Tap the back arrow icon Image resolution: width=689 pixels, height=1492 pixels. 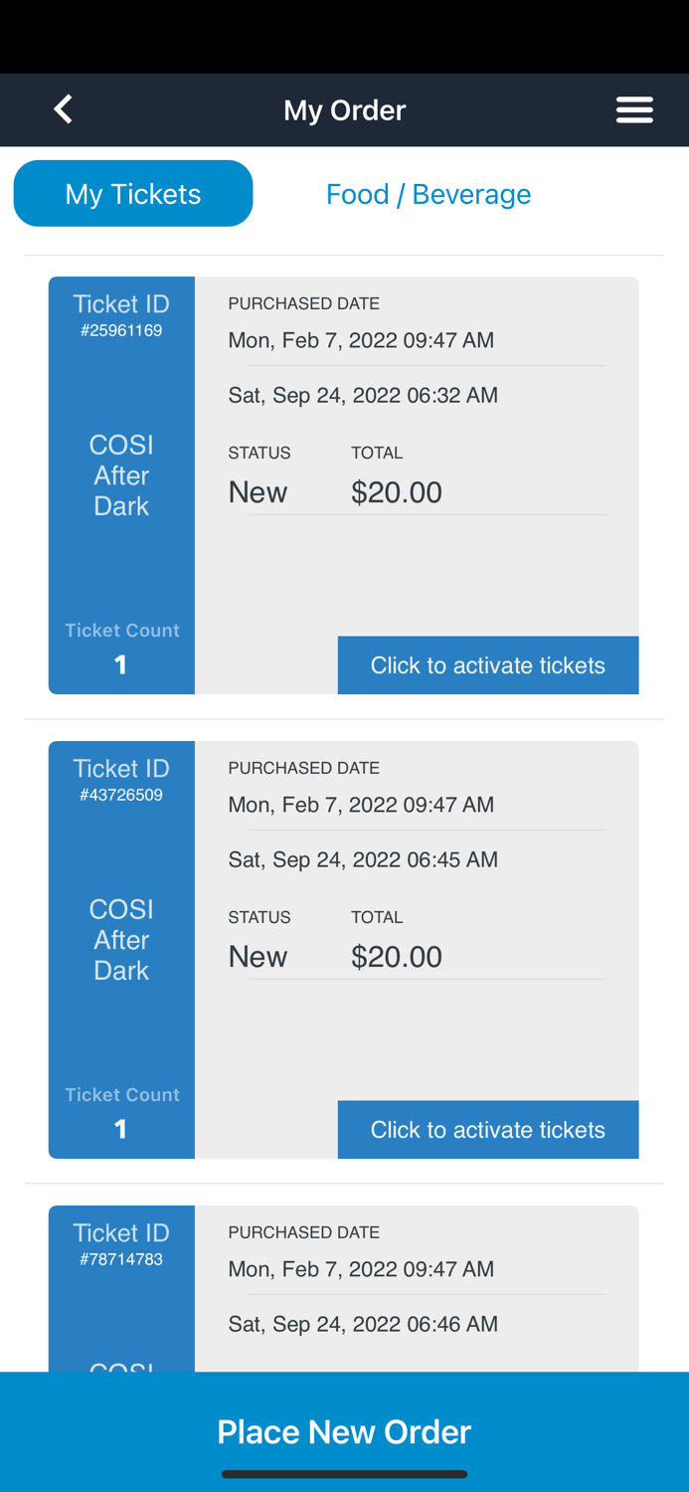(64, 109)
